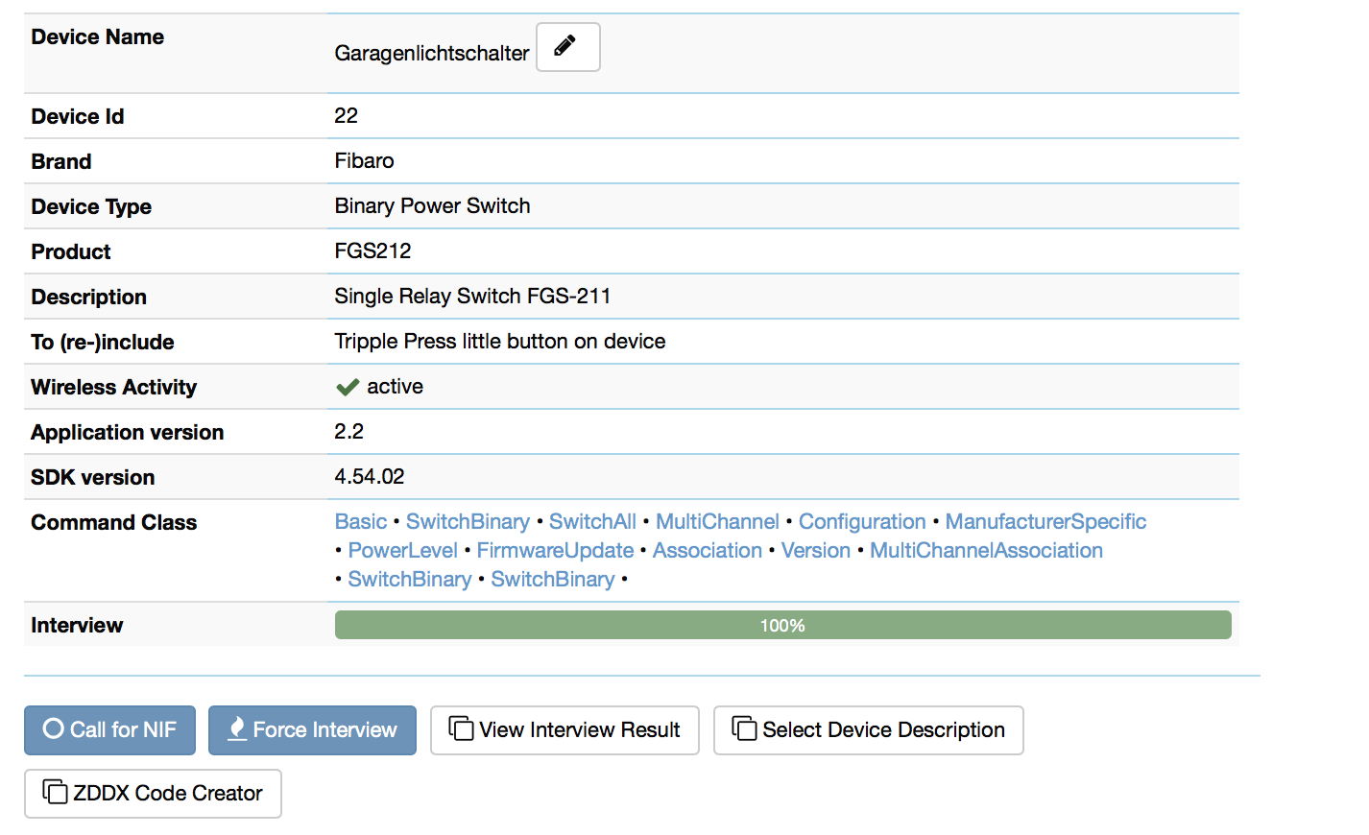Open the PowerLevel command class

(x=402, y=551)
